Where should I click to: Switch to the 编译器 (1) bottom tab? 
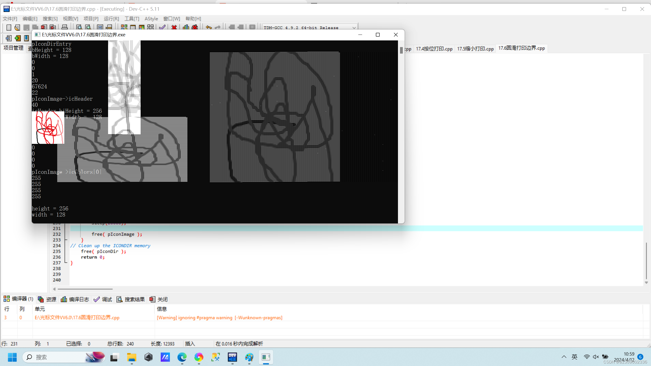pos(18,299)
